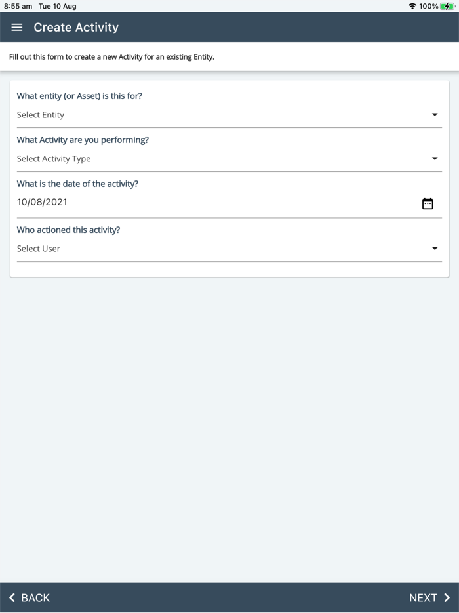Image resolution: width=459 pixels, height=613 pixels.
Task: Tap the 8:55 am clock in status bar
Action: click(16, 6)
